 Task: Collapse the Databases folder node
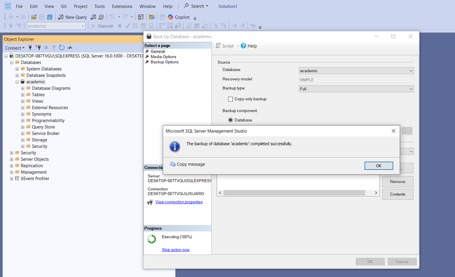point(11,62)
